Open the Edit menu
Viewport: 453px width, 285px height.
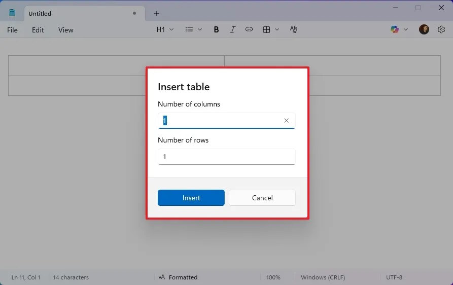point(38,30)
